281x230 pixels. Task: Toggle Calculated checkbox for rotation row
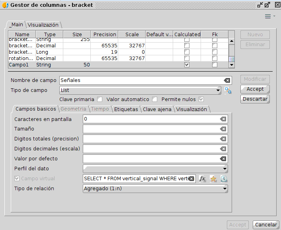click(x=187, y=58)
